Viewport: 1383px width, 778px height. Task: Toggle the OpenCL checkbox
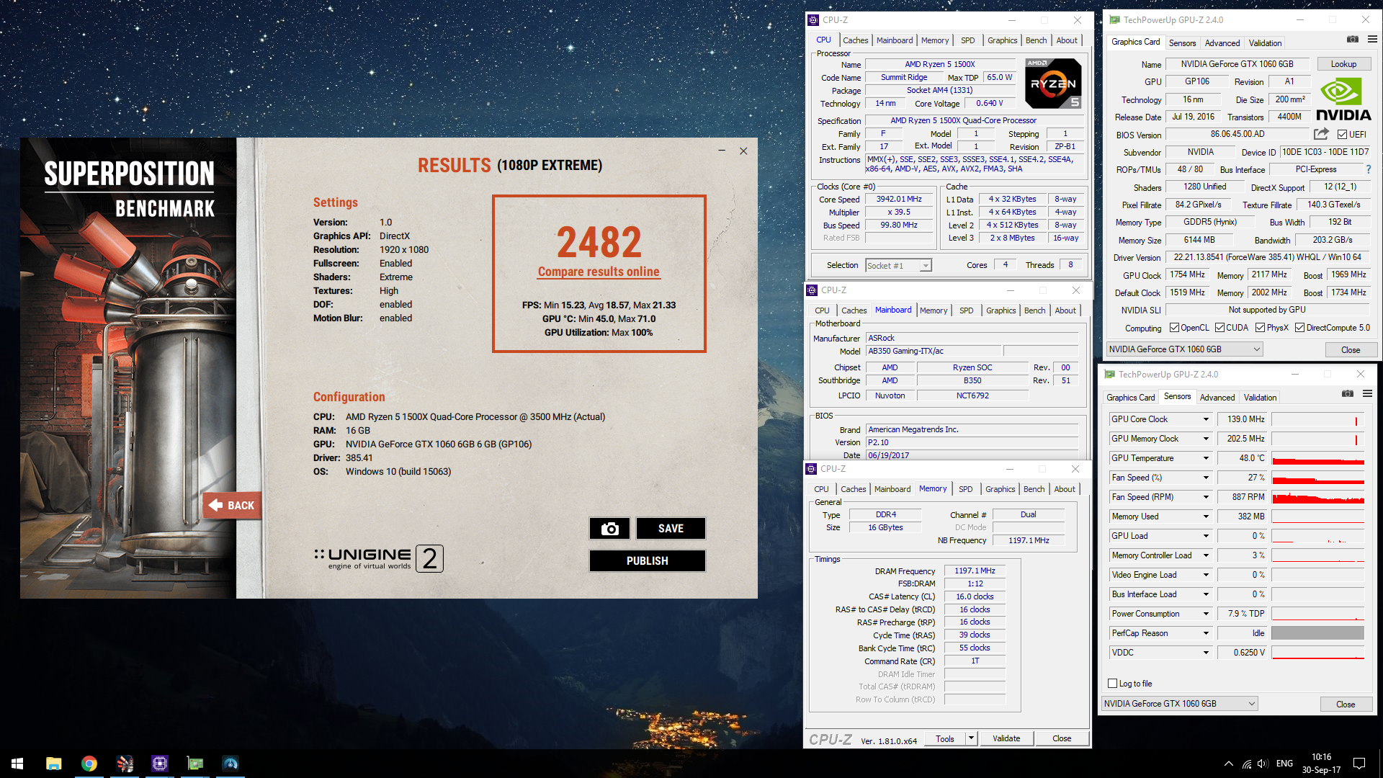[x=1174, y=328]
